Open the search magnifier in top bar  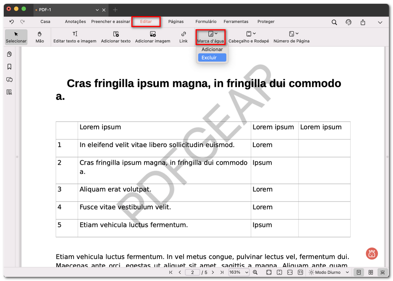[334, 22]
